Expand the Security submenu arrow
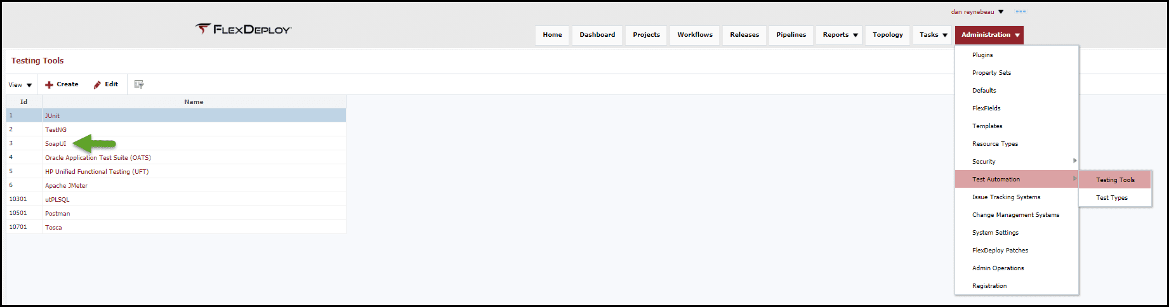The width and height of the screenshot is (1169, 307). (1074, 160)
